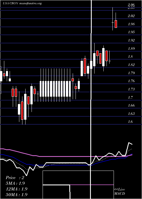This screenshot has height=199, width=142.
Task: Click the 1.6 price axis label
Action: [x=130, y=122]
